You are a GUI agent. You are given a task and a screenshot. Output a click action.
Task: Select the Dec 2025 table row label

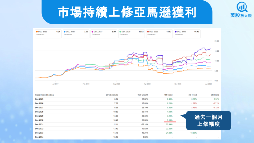(39, 99)
